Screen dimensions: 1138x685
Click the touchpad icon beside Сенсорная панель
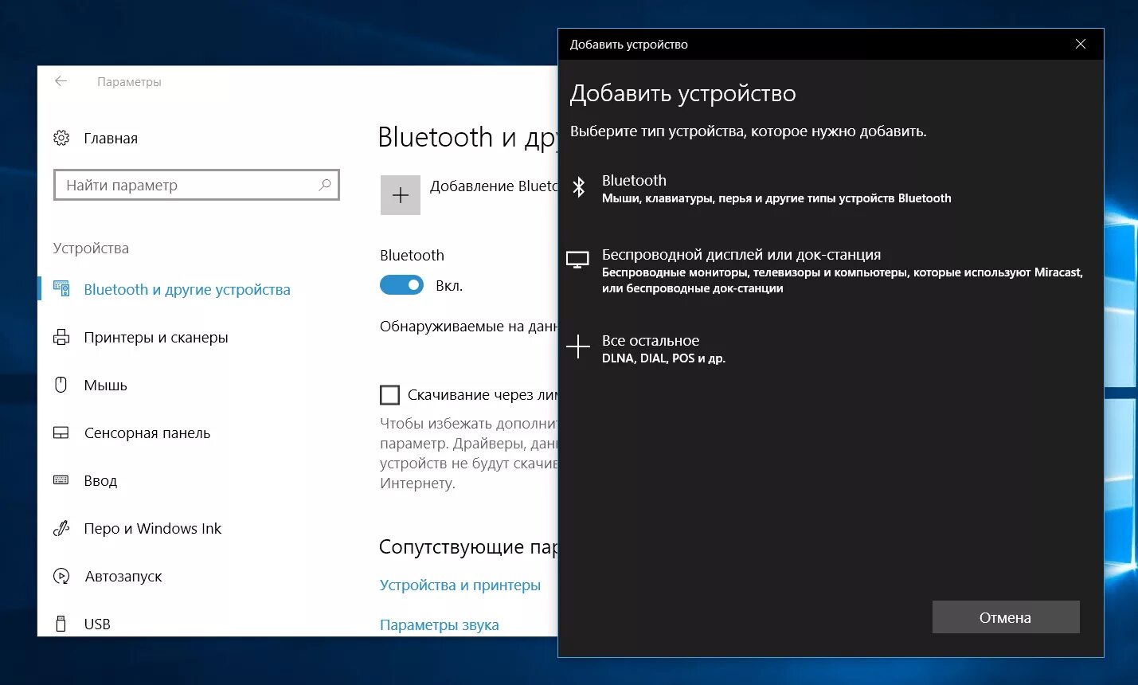click(x=61, y=433)
